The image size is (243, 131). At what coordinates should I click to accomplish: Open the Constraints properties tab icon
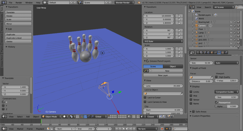pos(215,53)
